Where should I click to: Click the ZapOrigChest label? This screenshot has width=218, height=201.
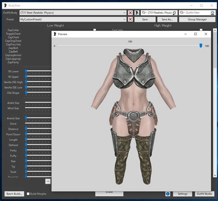point(13,41)
